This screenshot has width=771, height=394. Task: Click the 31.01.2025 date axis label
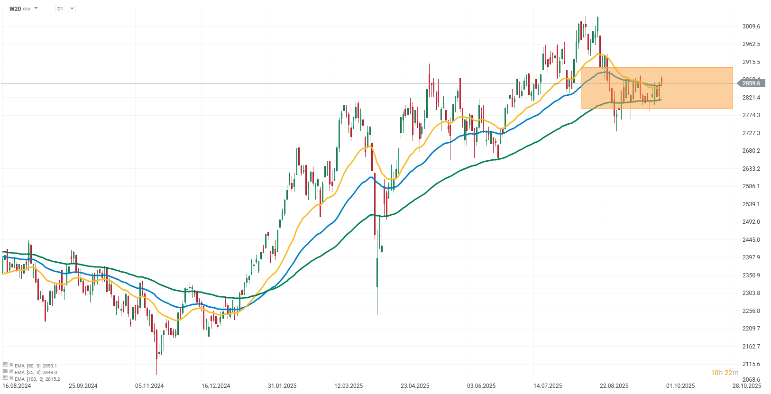282,386
